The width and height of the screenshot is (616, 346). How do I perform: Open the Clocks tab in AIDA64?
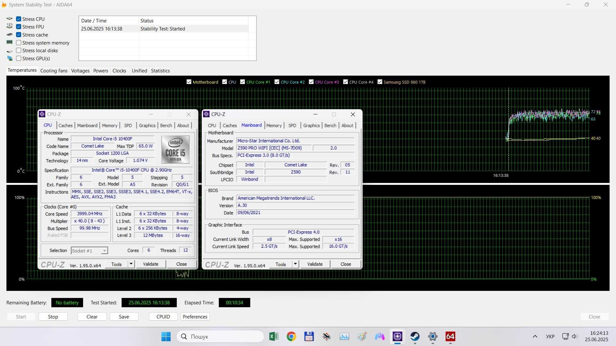point(119,71)
